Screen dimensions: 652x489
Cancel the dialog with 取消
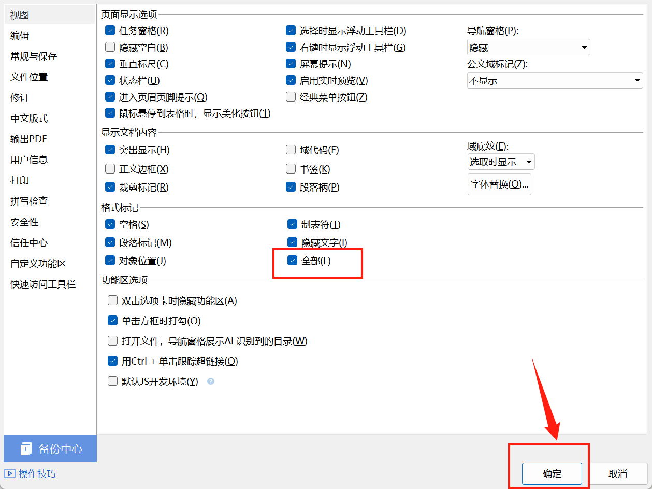618,473
